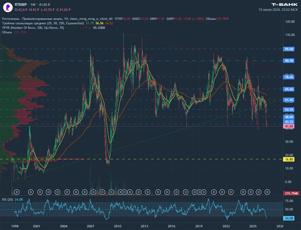The height and width of the screenshot is (230, 301).
Task: Click the leftmost dividend D marker
Action: pyautogui.click(x=17, y=192)
